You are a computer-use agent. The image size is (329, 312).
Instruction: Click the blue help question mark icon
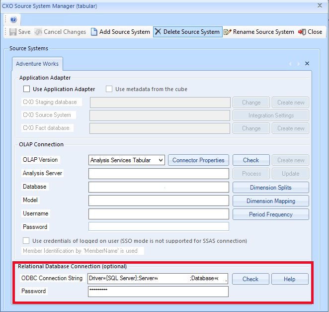(x=13, y=20)
